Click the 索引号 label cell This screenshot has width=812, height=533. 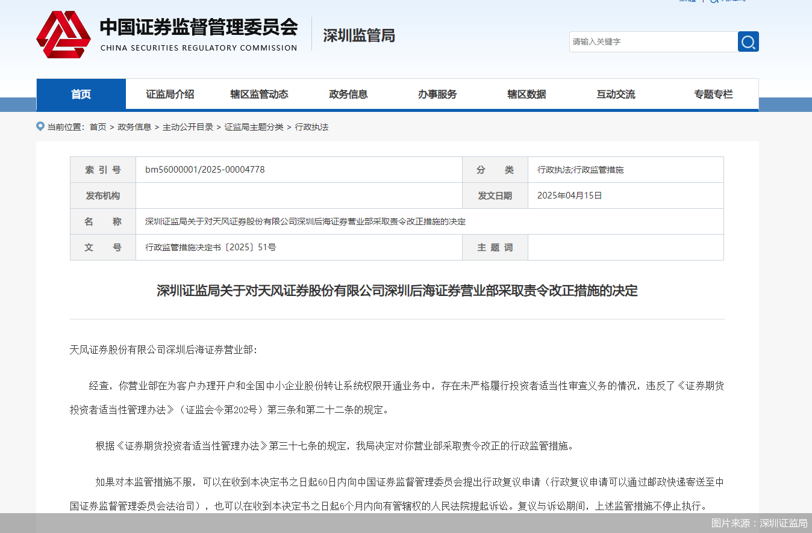103,170
